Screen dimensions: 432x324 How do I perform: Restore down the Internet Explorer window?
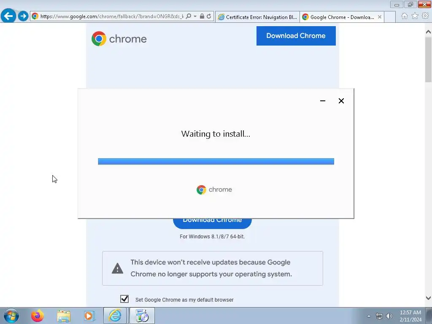click(410, 5)
